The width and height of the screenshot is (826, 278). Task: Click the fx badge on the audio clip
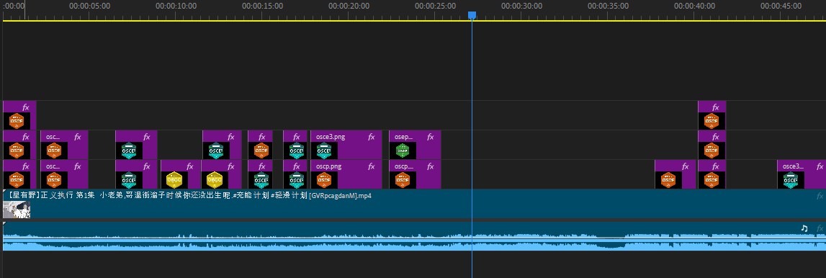[x=820, y=228]
